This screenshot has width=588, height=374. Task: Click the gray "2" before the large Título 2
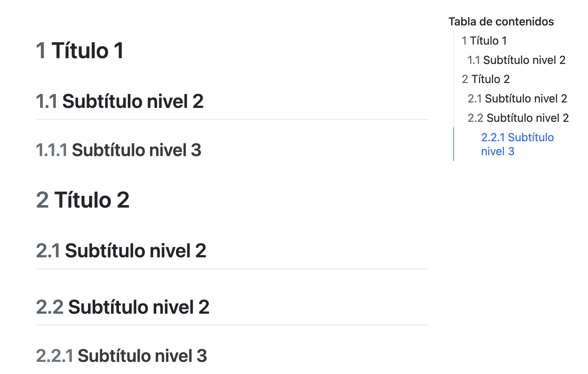coord(42,200)
